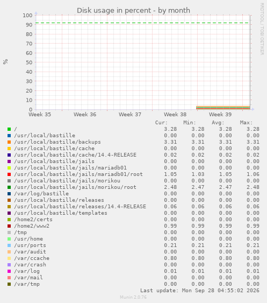Select the /usr/local/bastille/templates label
Screen dimensions: 267x303
pyautogui.click(x=61, y=213)
